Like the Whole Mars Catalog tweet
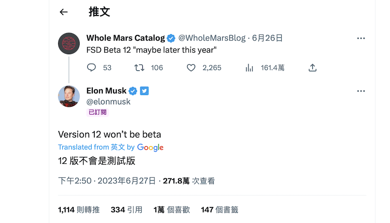The height and width of the screenshot is (223, 390). 191,68
